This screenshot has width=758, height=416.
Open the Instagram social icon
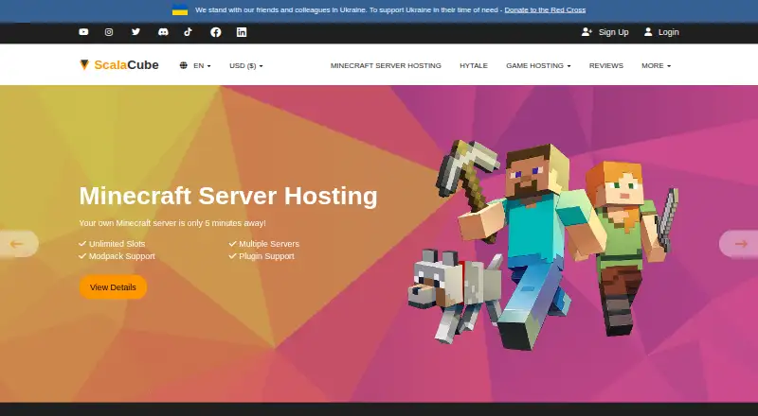pyautogui.click(x=109, y=32)
